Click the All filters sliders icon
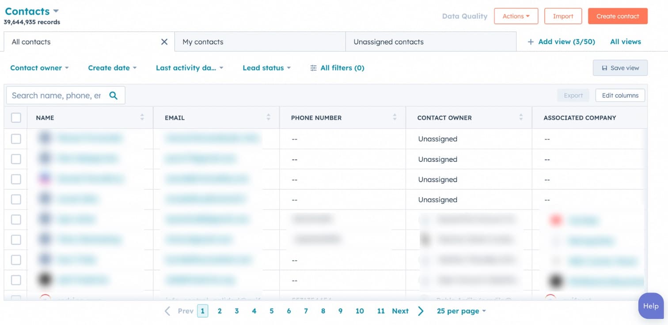The width and height of the screenshot is (668, 325). coord(314,68)
